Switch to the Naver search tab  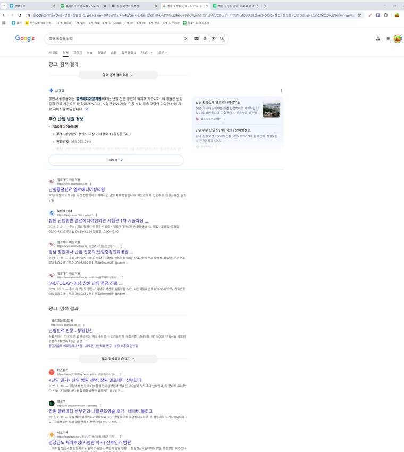(235, 6)
